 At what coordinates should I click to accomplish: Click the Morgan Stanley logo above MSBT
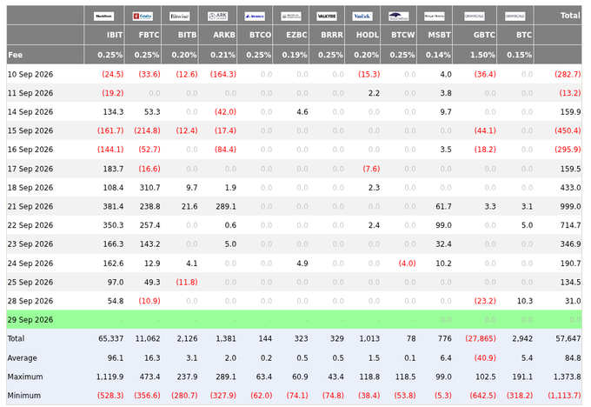pos(435,17)
